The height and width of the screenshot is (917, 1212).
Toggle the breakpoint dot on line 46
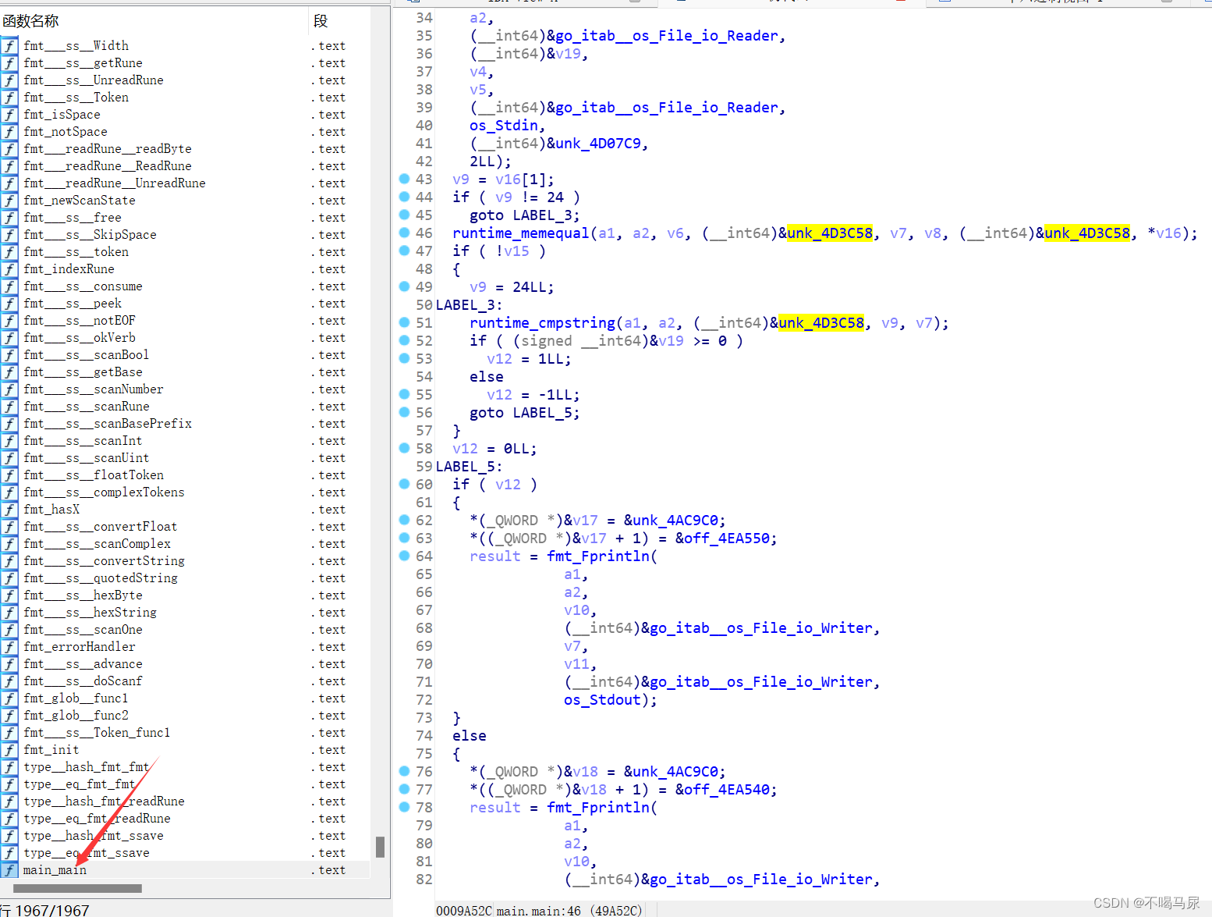click(404, 233)
